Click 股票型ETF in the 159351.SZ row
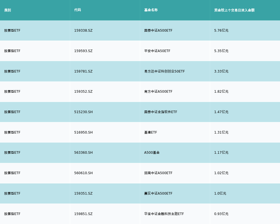The height and width of the screenshot is (224, 280). click(12, 193)
